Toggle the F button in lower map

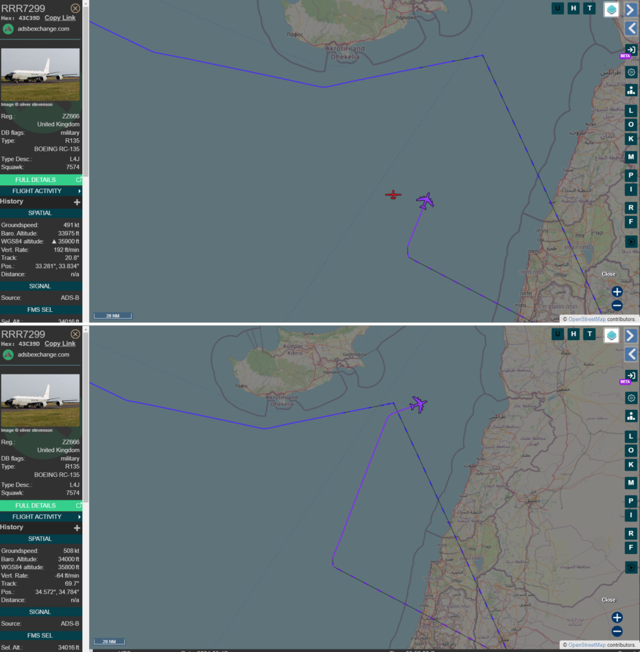(x=631, y=548)
